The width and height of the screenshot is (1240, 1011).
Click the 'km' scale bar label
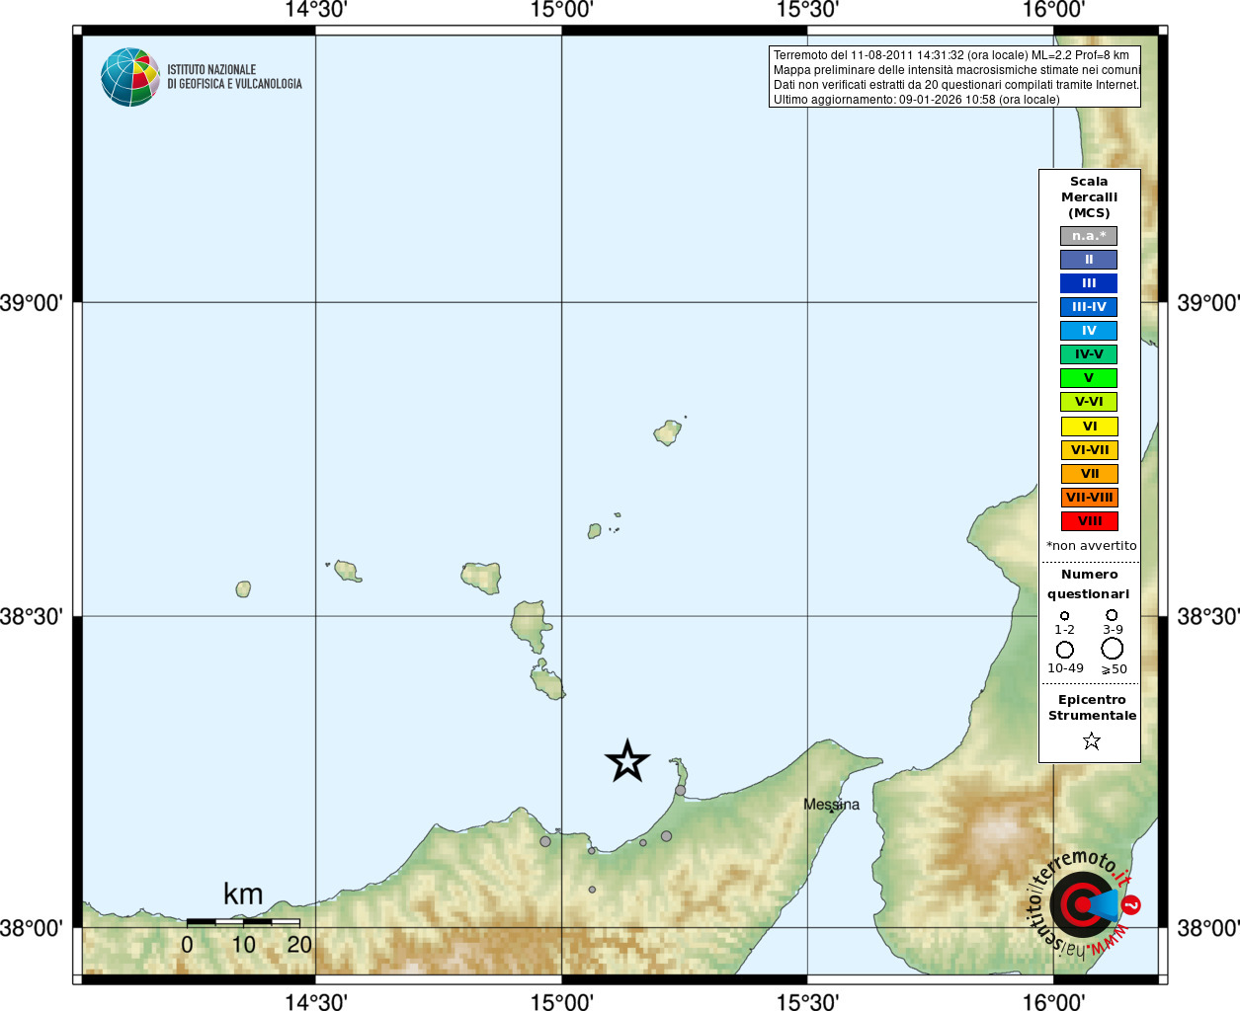(x=243, y=894)
